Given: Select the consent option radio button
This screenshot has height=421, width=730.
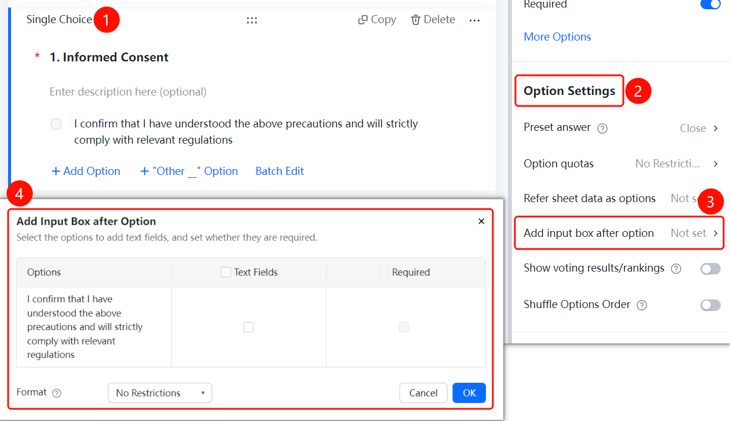Looking at the screenshot, I should pyautogui.click(x=56, y=124).
